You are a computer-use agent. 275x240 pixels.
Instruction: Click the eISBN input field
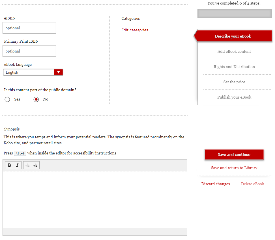[29, 28]
